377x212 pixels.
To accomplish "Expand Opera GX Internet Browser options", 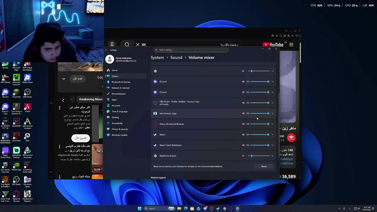I will pos(272,124).
